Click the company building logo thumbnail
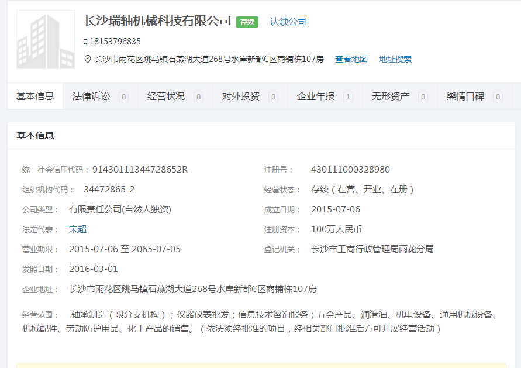This screenshot has width=521, height=368. [46, 39]
